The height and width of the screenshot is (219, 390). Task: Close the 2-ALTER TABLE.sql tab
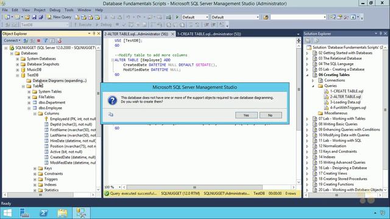click(x=172, y=34)
